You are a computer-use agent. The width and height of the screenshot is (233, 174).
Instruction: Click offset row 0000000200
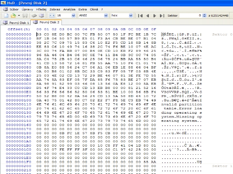pos(19,166)
